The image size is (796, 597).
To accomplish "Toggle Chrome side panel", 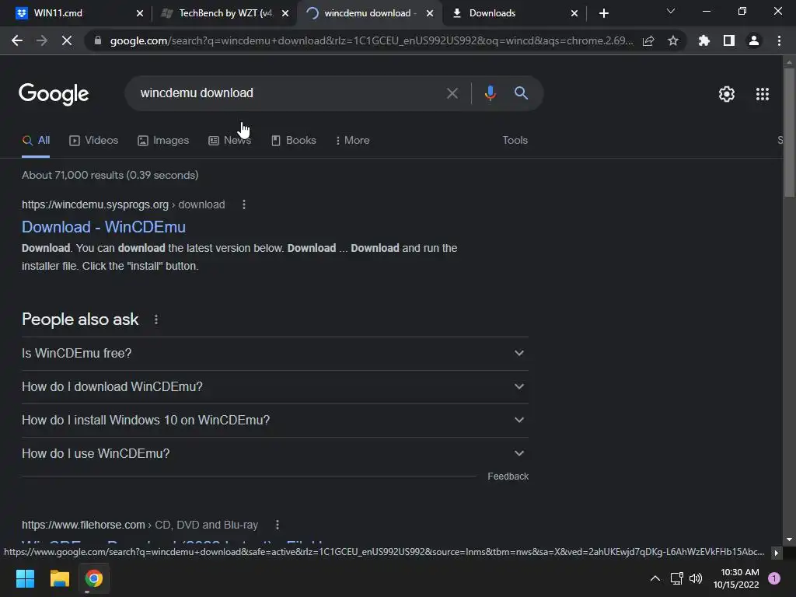I will pos(729,40).
